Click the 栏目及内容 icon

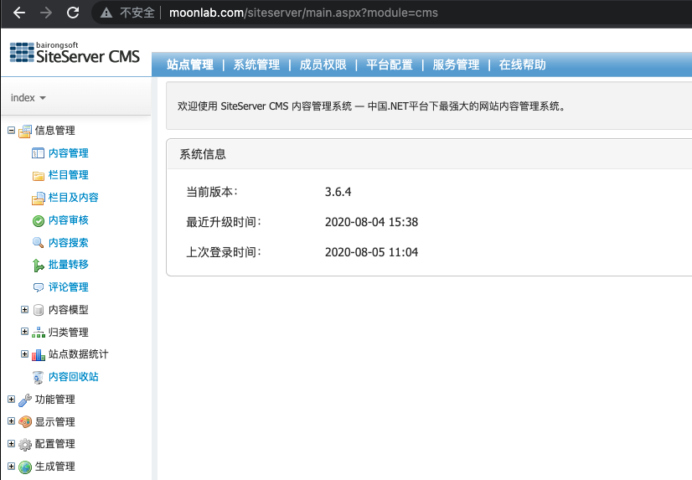[39, 198]
